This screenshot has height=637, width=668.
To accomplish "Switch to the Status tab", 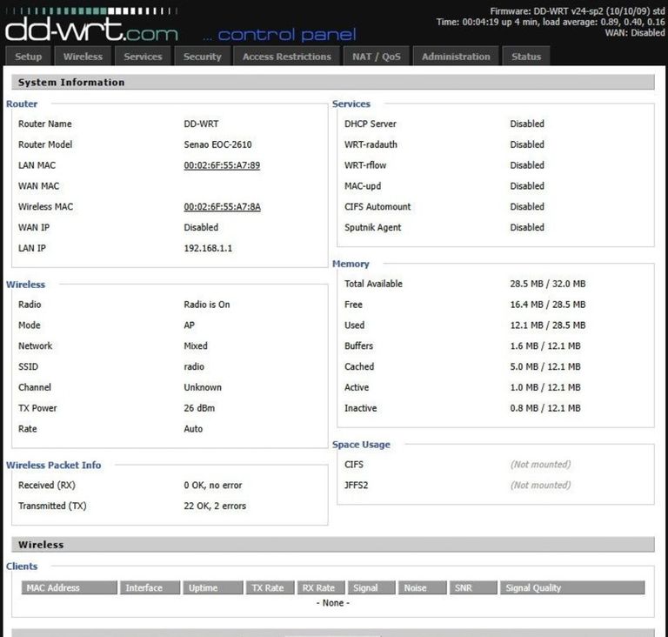I will pyautogui.click(x=526, y=57).
